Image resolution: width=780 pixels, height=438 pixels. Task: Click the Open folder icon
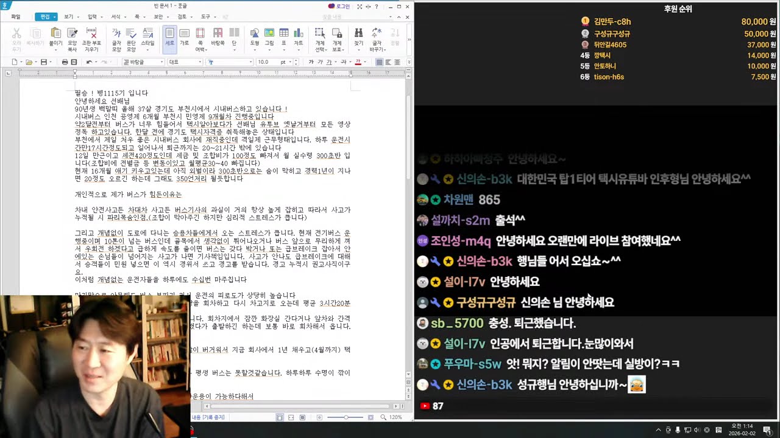coord(29,62)
